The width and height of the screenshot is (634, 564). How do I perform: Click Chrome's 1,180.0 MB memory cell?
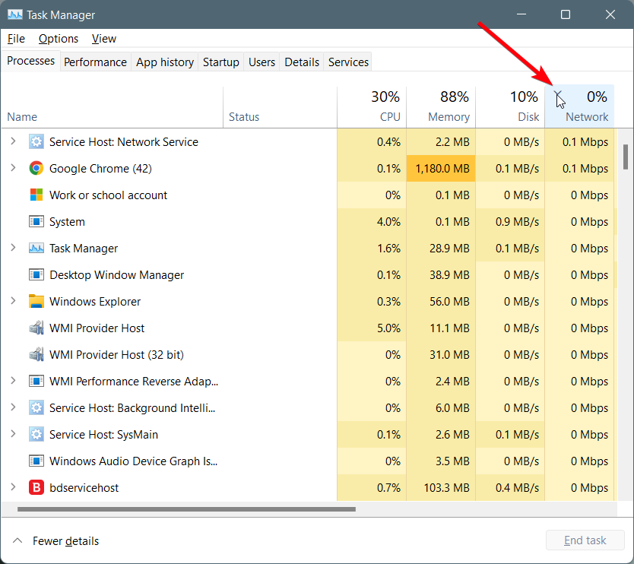pyautogui.click(x=442, y=168)
